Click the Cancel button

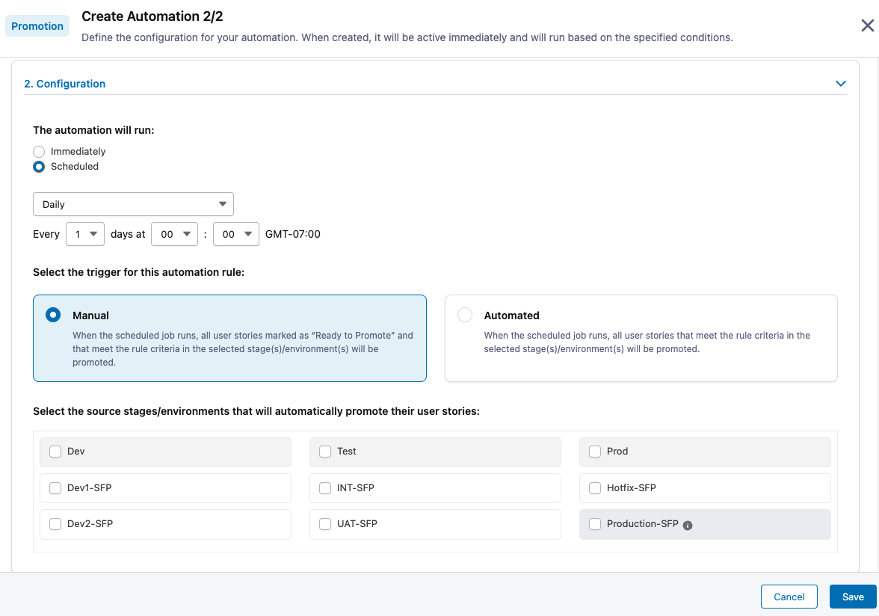click(789, 597)
